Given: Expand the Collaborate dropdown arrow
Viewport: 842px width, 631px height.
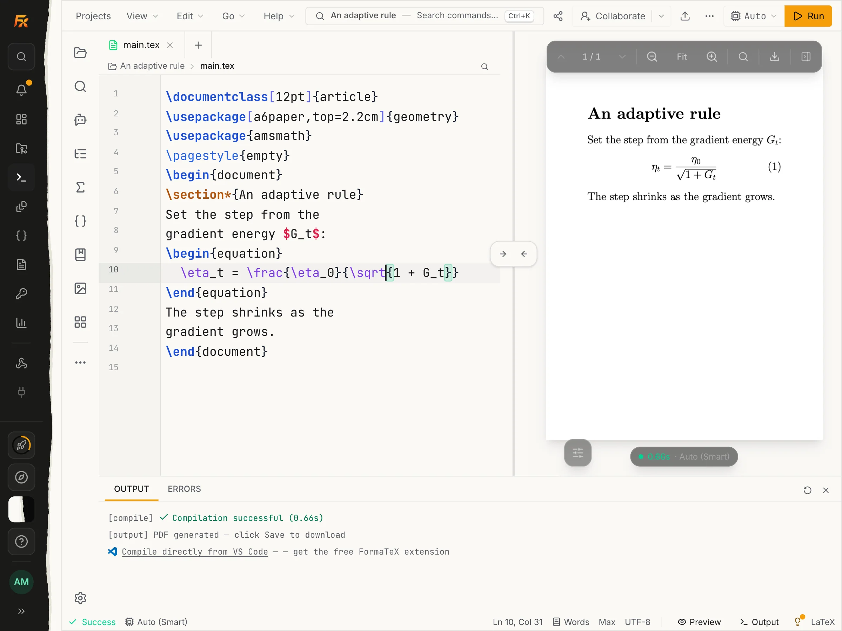Looking at the screenshot, I should pyautogui.click(x=661, y=16).
